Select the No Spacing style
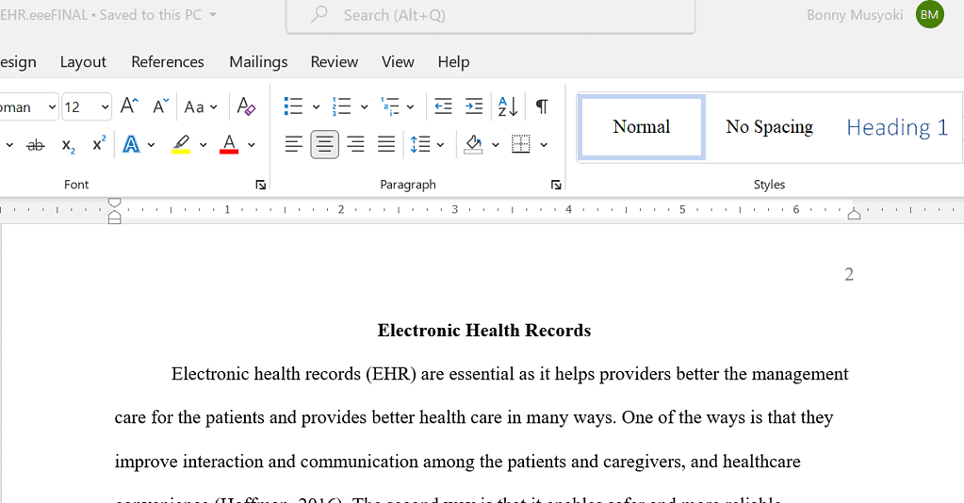 769,127
